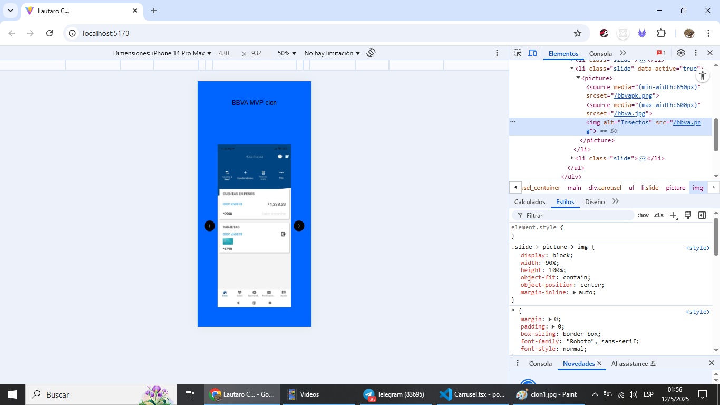Screen dimensions: 720x405
Task: Open the style source link for .slide rule
Action: pyautogui.click(x=697, y=248)
